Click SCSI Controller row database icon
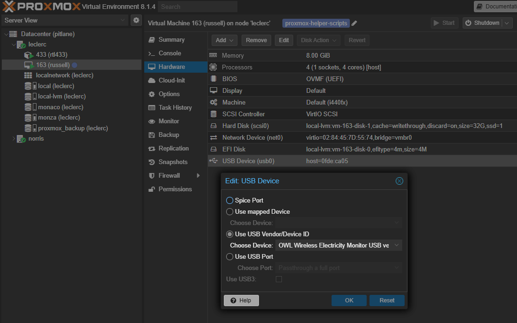This screenshot has height=323, width=517. pos(214,114)
